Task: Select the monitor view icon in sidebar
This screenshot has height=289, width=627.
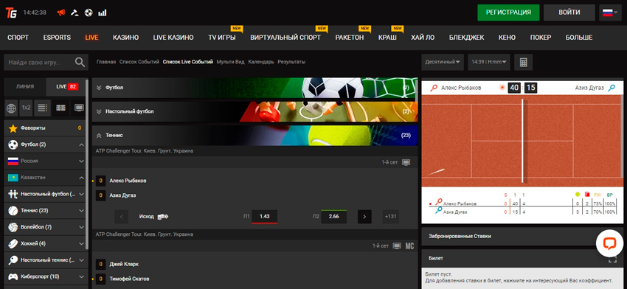Action: 79,108
